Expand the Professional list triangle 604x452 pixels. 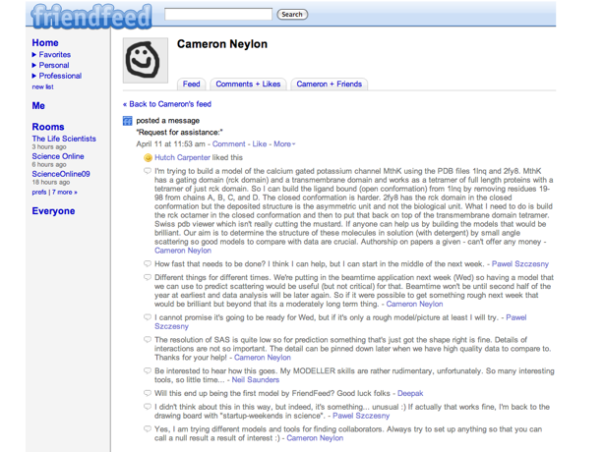point(33,76)
